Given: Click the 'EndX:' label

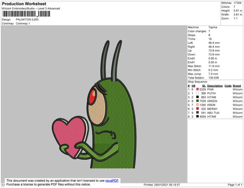Looking at the screenshot, I should (x=192, y=58).
